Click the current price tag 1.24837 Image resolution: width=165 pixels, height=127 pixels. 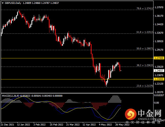coord(159,70)
